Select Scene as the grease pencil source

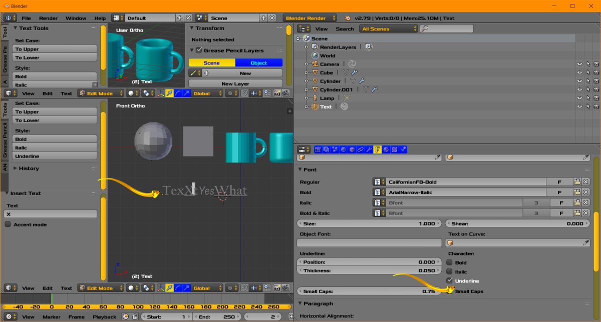coord(212,63)
